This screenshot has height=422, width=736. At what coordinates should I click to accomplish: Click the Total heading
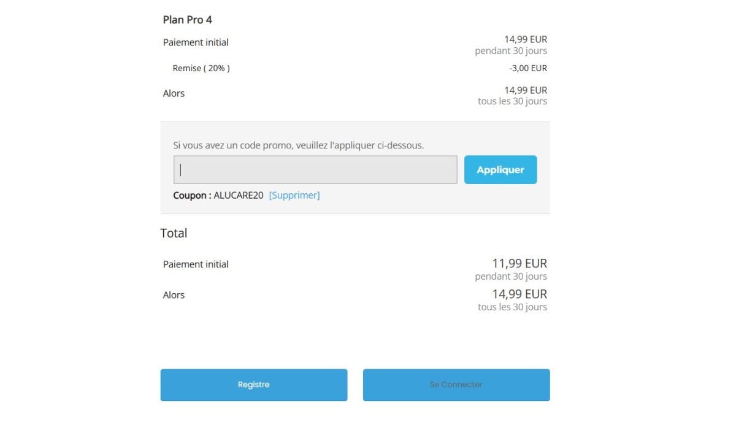click(x=174, y=233)
